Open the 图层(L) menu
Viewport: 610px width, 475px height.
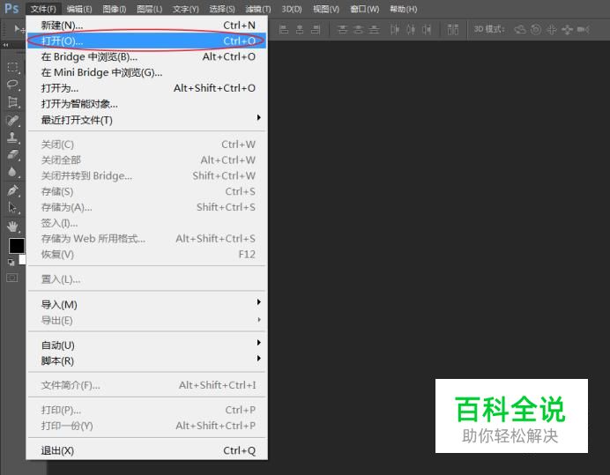(149, 9)
